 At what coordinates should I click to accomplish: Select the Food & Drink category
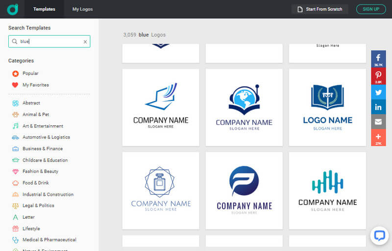(x=35, y=183)
